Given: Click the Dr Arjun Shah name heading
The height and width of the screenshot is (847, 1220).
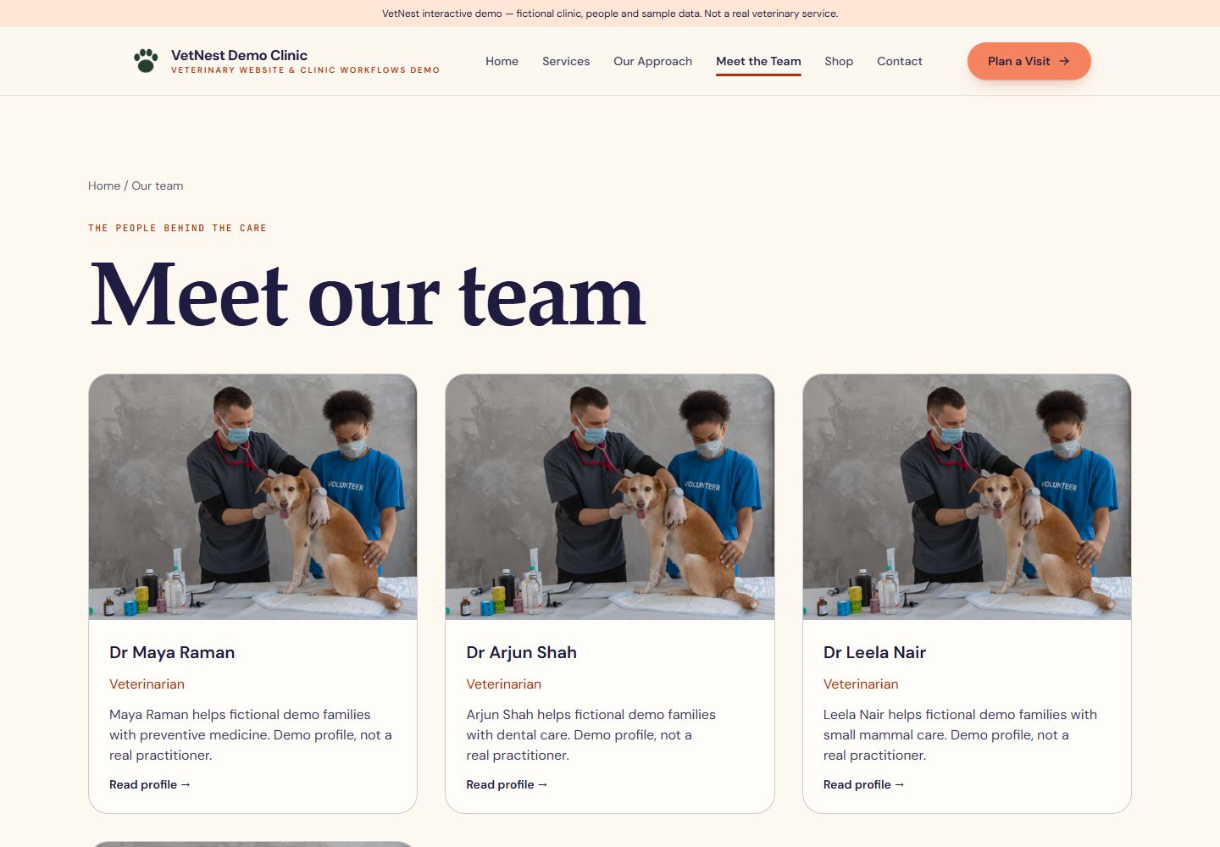Looking at the screenshot, I should click(x=521, y=652).
